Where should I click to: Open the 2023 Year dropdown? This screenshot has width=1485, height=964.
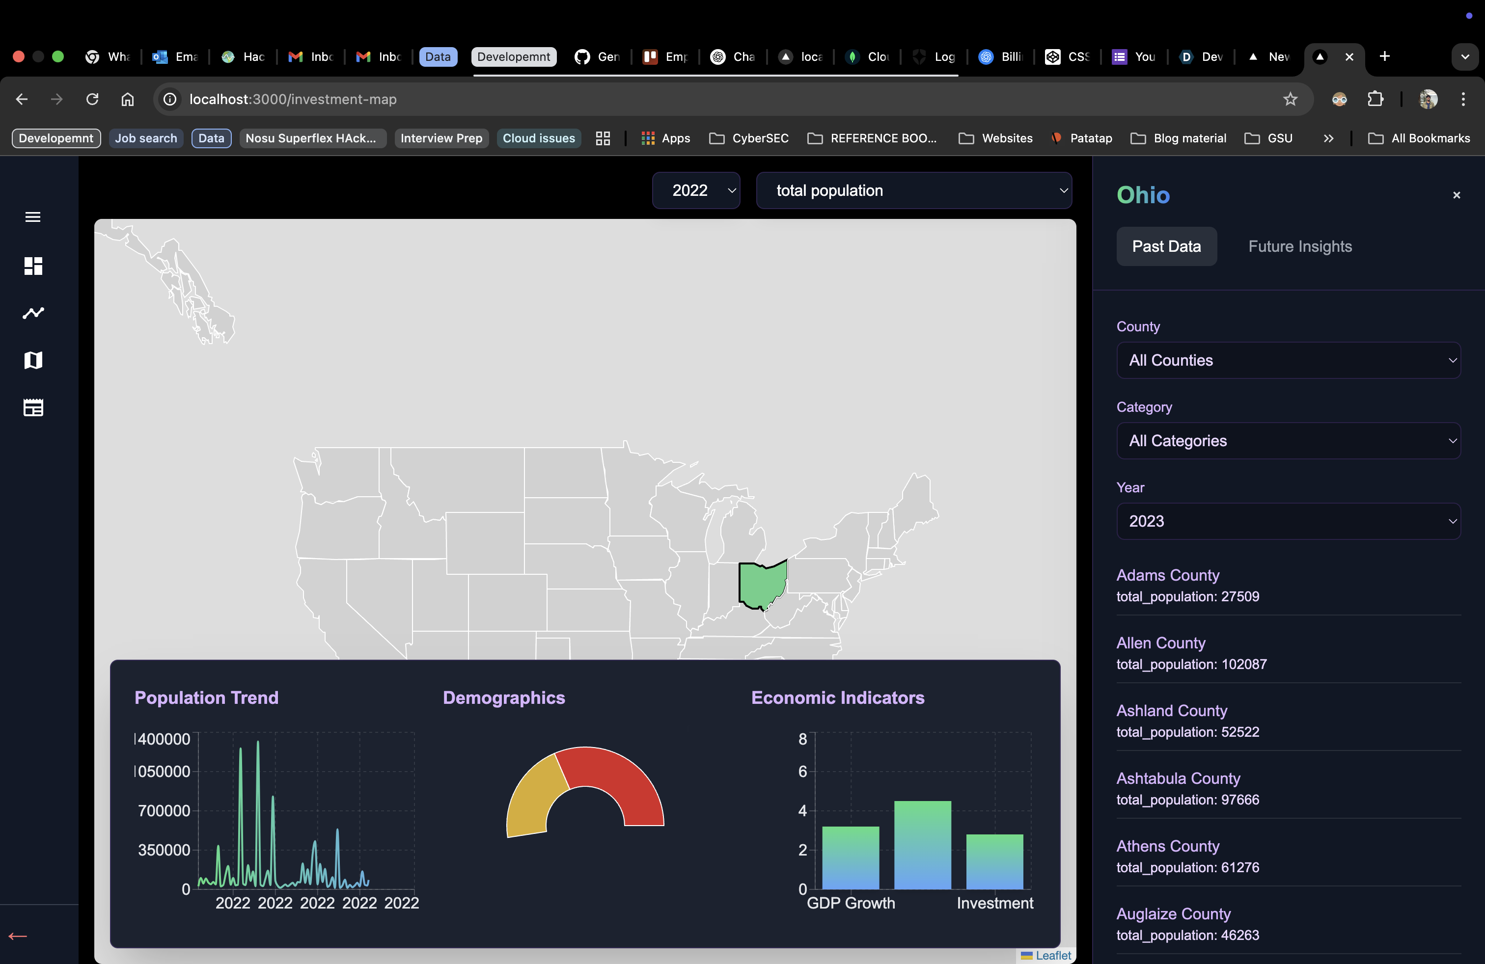pyautogui.click(x=1288, y=521)
